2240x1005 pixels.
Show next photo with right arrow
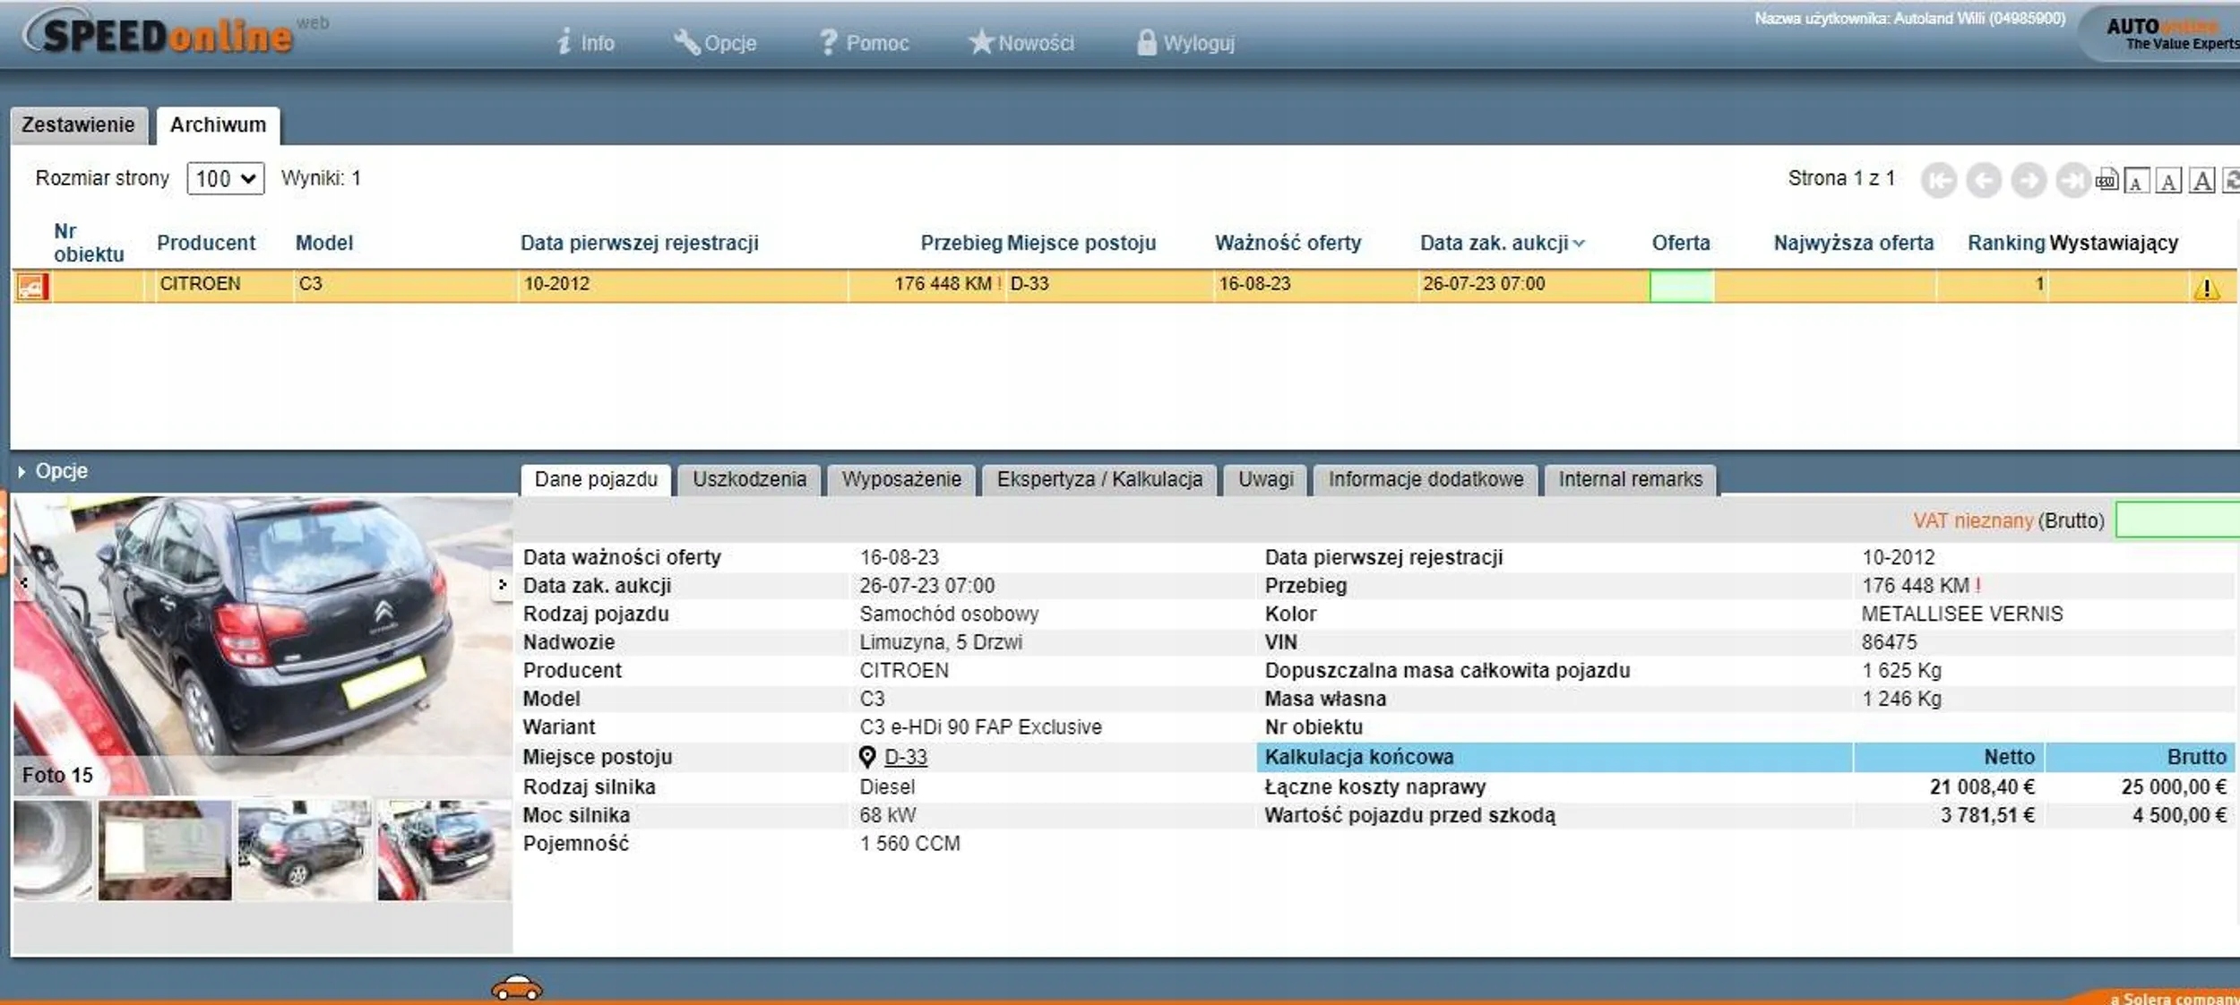coord(502,585)
